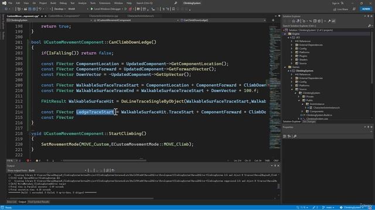Collapse the UE5 project node
Image resolution: width=375 pixels, height=210 pixels.
pyautogui.click(x=288, y=37)
